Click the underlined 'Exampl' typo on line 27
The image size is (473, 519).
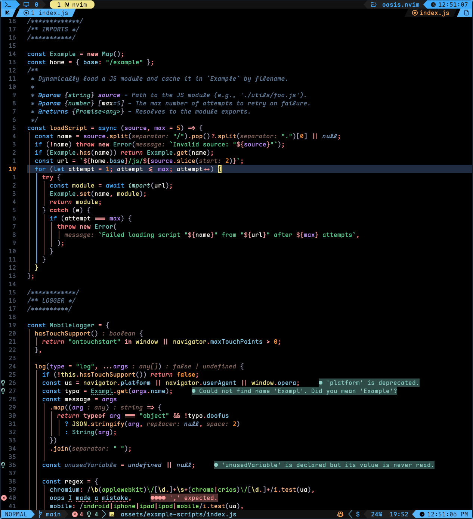pos(102,391)
